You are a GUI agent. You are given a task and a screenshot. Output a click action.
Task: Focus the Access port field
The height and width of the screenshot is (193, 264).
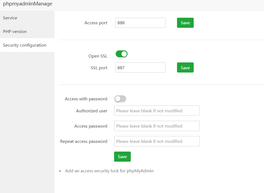tap(140, 23)
